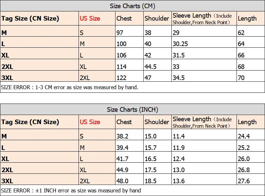Select the chest value 48.0 cell
265x196 pixels.
[x=122, y=181]
